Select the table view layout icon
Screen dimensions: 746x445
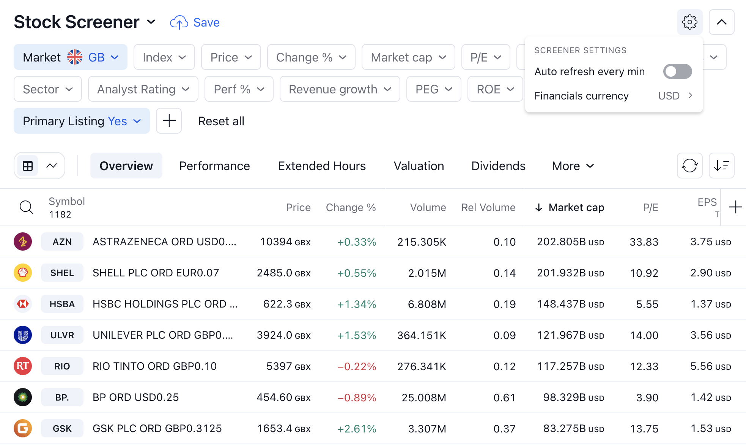(28, 166)
